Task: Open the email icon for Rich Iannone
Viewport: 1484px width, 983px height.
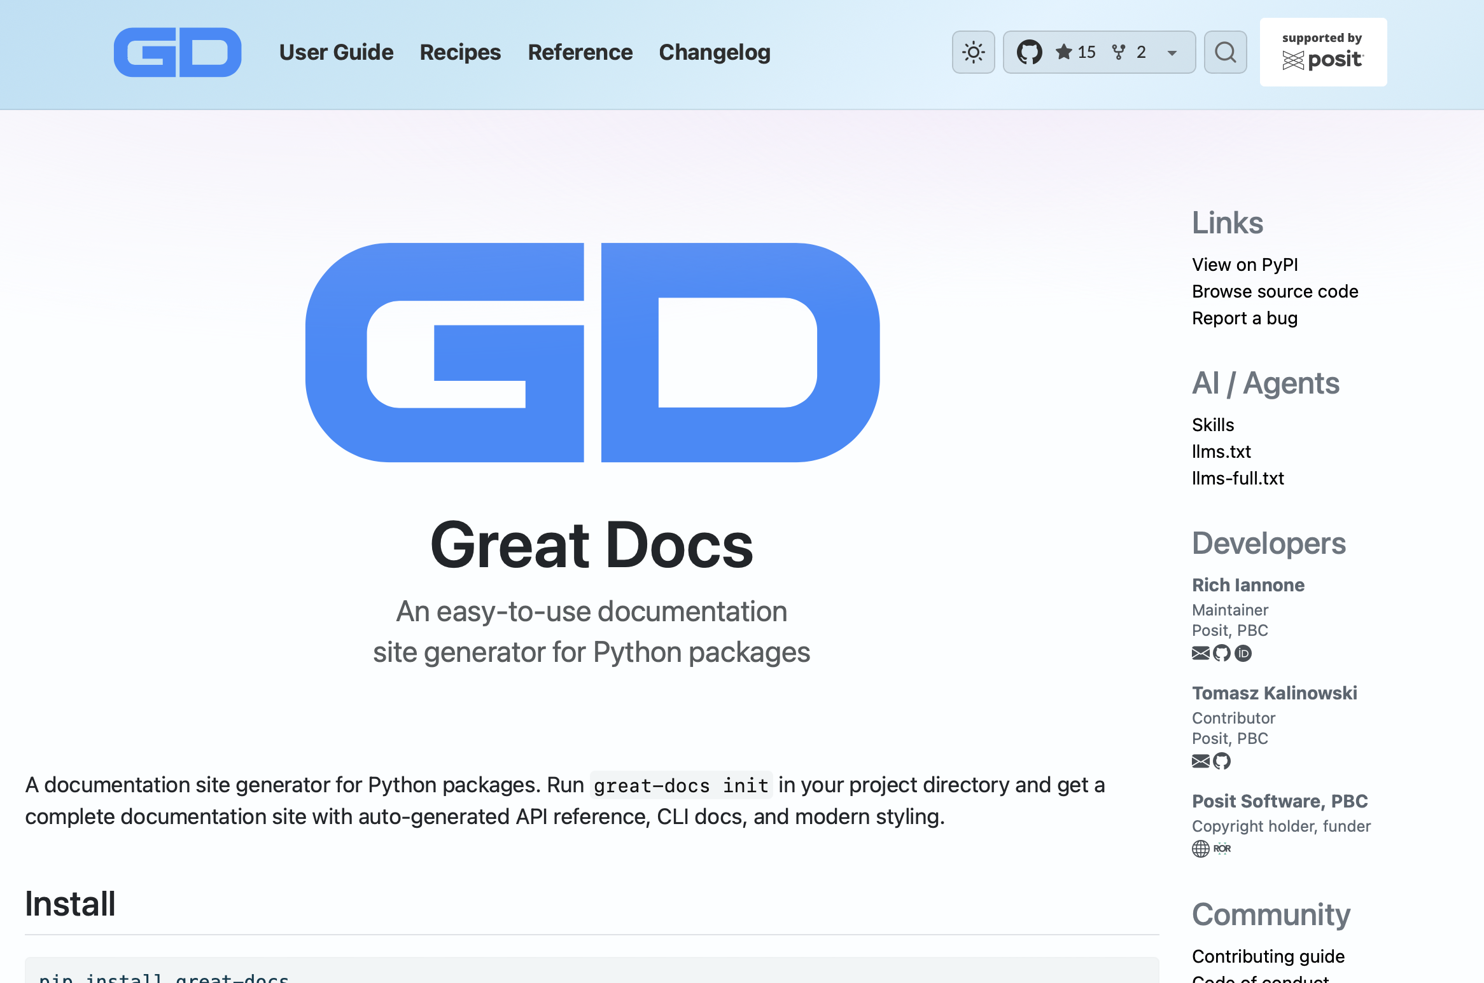Action: [x=1200, y=653]
